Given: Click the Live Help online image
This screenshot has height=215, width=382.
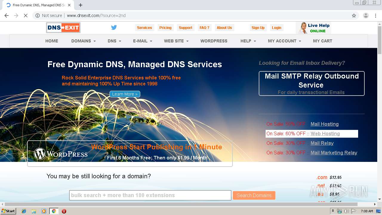Looking at the screenshot, I should pyautogui.click(x=313, y=28).
